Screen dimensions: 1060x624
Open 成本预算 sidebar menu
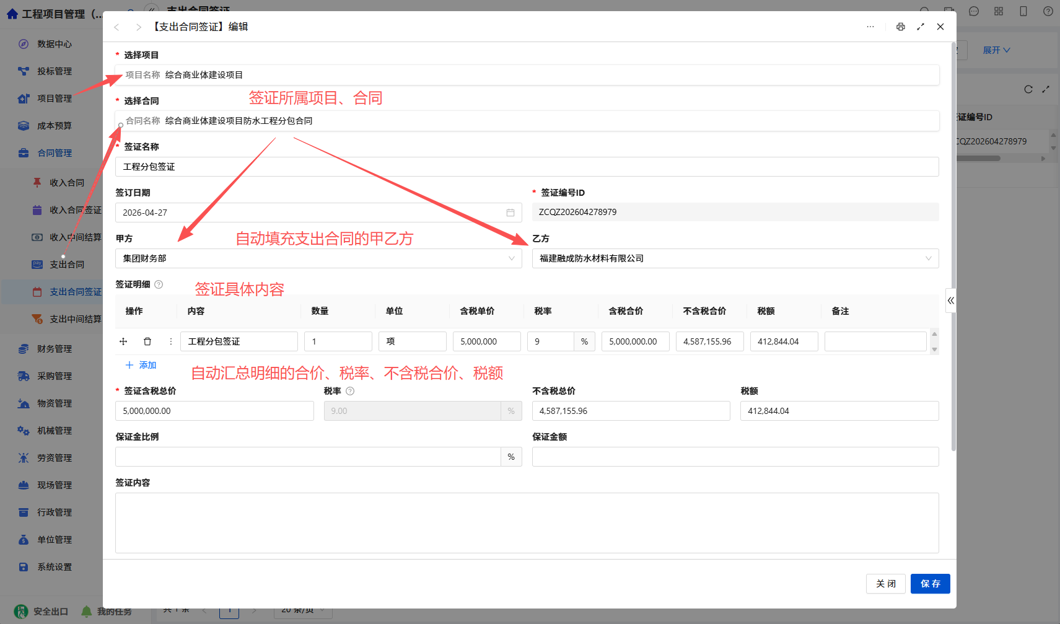[x=55, y=126]
